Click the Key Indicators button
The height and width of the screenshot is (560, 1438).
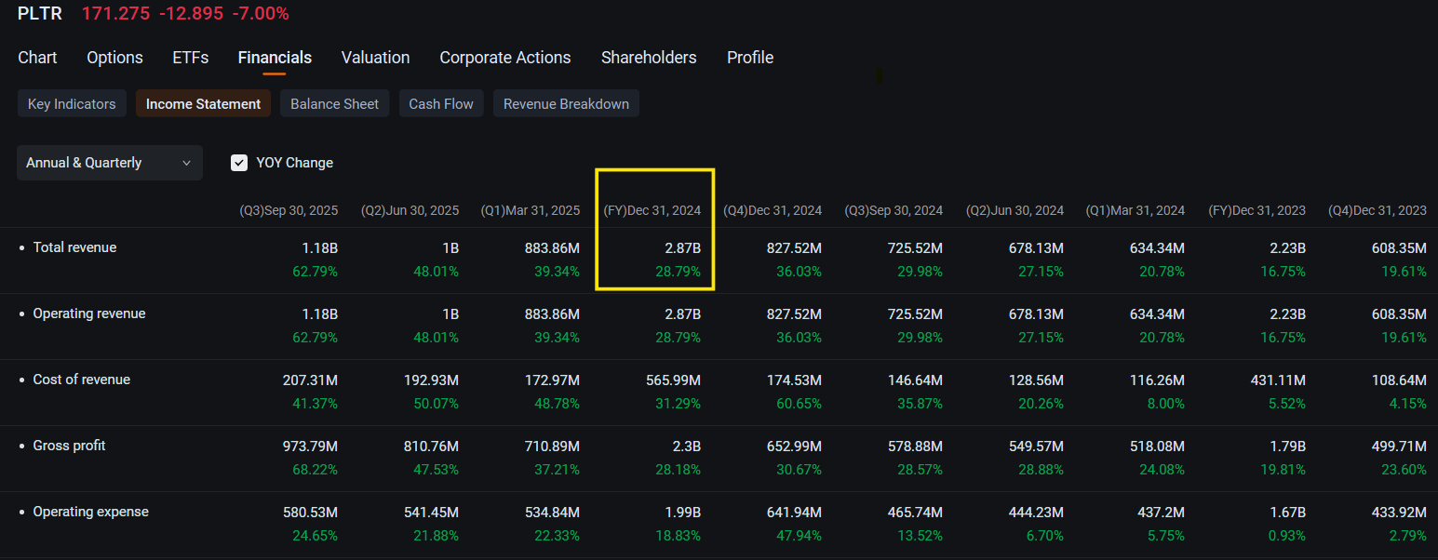[72, 104]
